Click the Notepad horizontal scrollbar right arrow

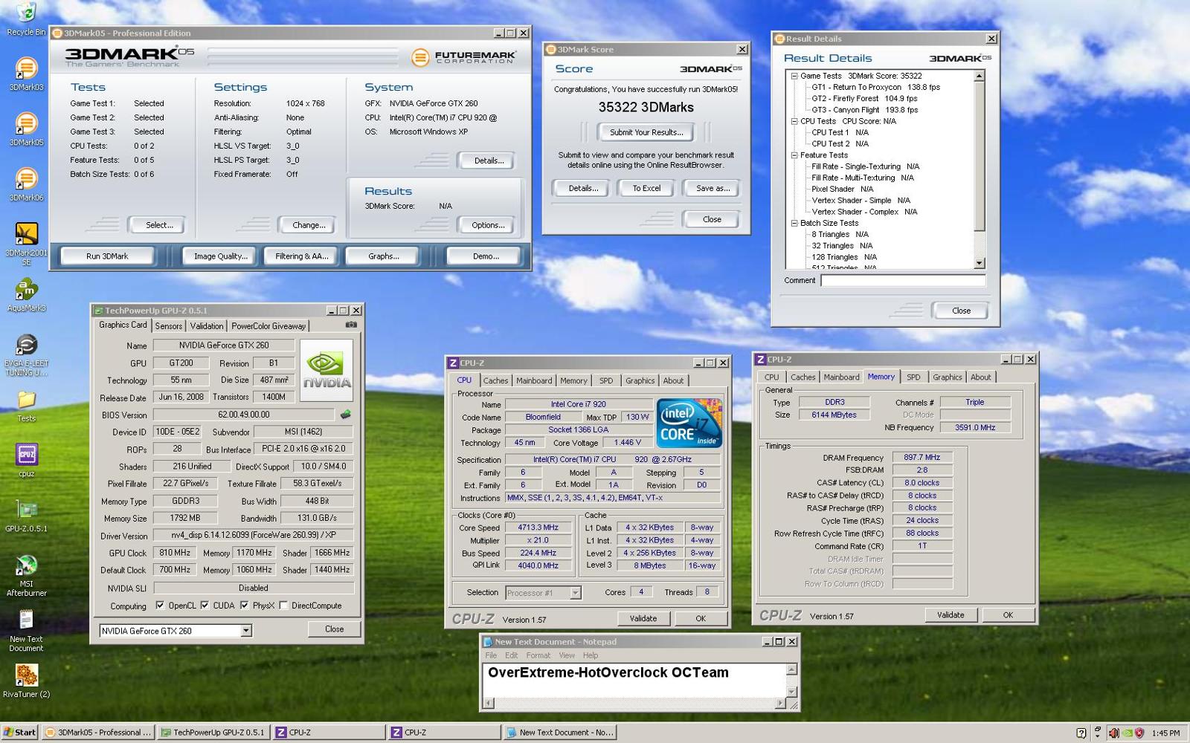[x=779, y=703]
